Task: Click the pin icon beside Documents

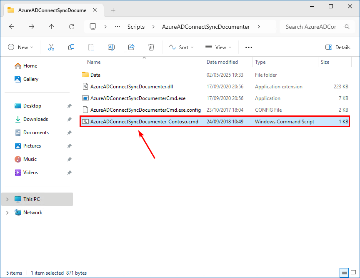Action: (x=69, y=133)
